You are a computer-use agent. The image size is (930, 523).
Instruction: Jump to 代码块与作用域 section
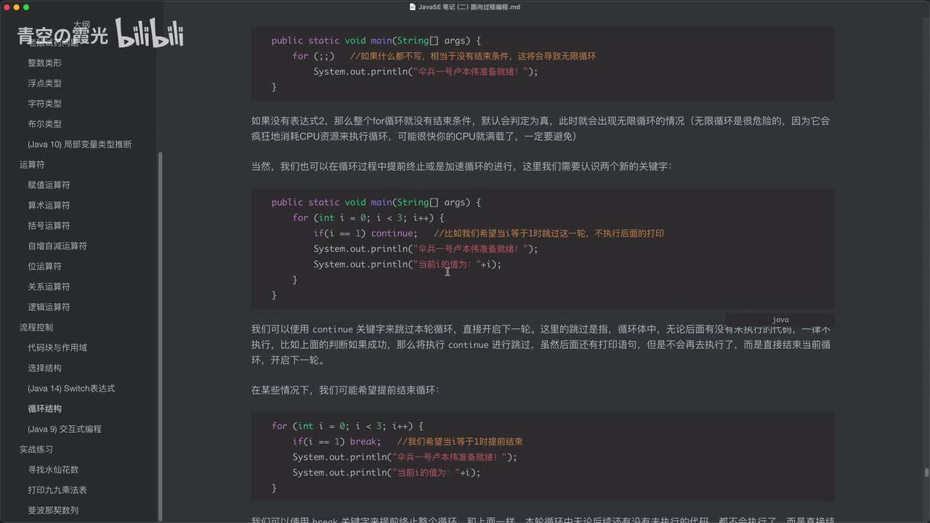coord(57,348)
